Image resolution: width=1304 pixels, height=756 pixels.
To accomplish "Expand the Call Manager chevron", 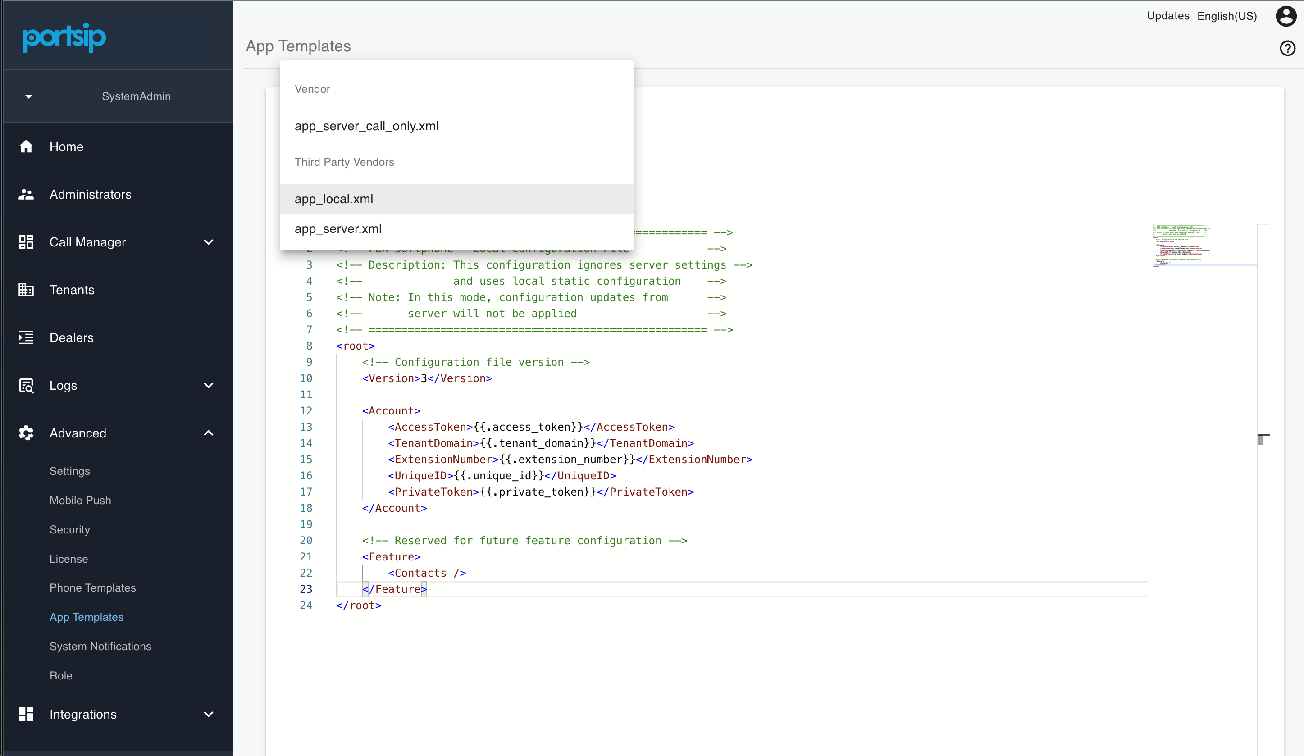I will [x=209, y=242].
